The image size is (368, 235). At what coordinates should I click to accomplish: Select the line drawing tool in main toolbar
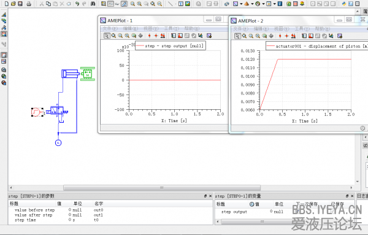click(171, 4)
